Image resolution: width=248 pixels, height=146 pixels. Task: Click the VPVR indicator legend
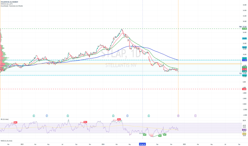point(7,4)
